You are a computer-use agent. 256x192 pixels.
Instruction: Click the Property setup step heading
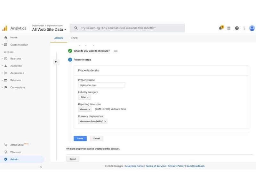click(x=82, y=60)
